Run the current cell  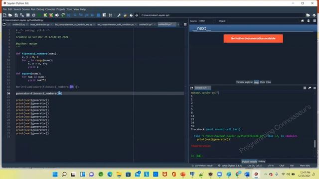click(x=45, y=15)
